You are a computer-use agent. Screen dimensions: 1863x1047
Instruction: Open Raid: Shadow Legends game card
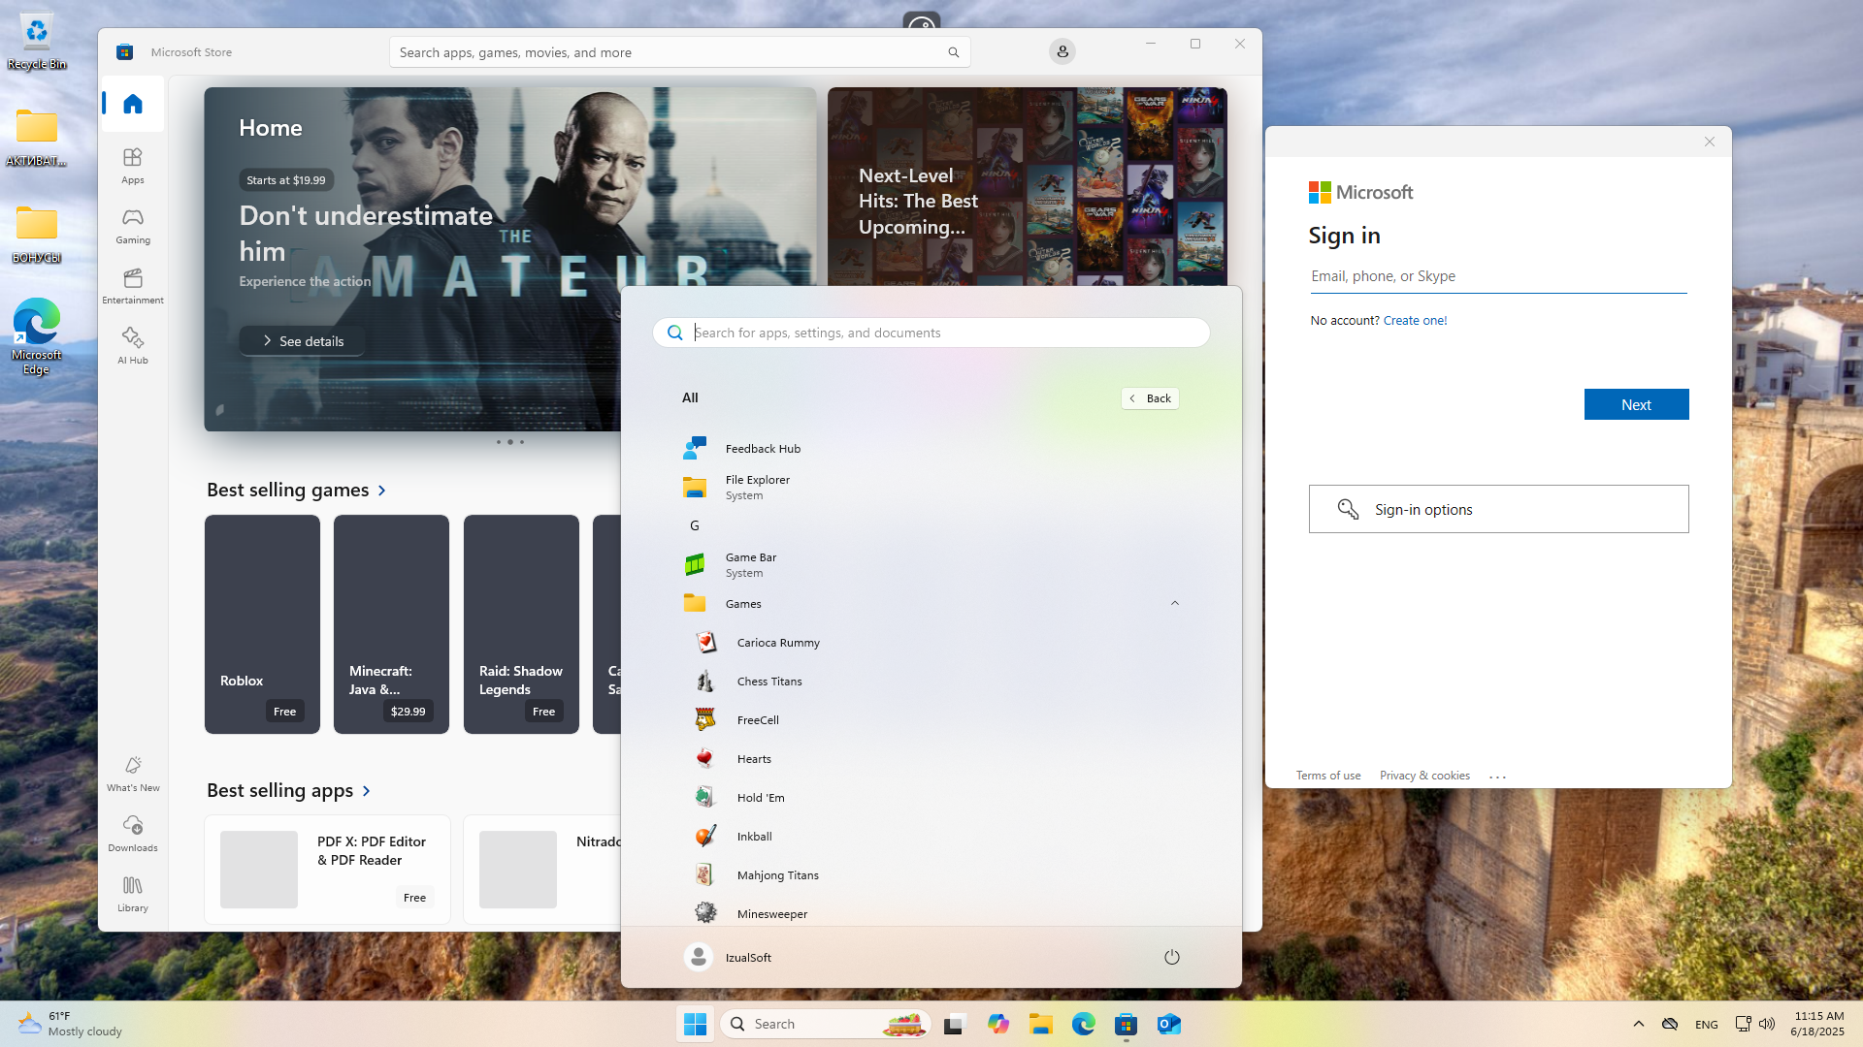point(521,623)
